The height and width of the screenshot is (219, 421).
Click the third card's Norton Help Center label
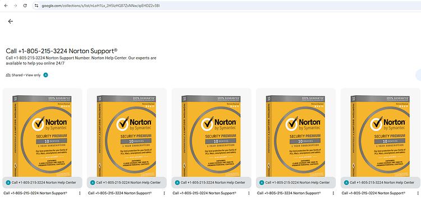click(x=213, y=183)
